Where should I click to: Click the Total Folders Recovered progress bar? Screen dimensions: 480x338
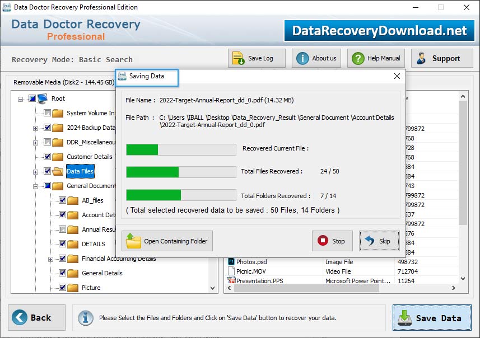pyautogui.click(x=181, y=195)
